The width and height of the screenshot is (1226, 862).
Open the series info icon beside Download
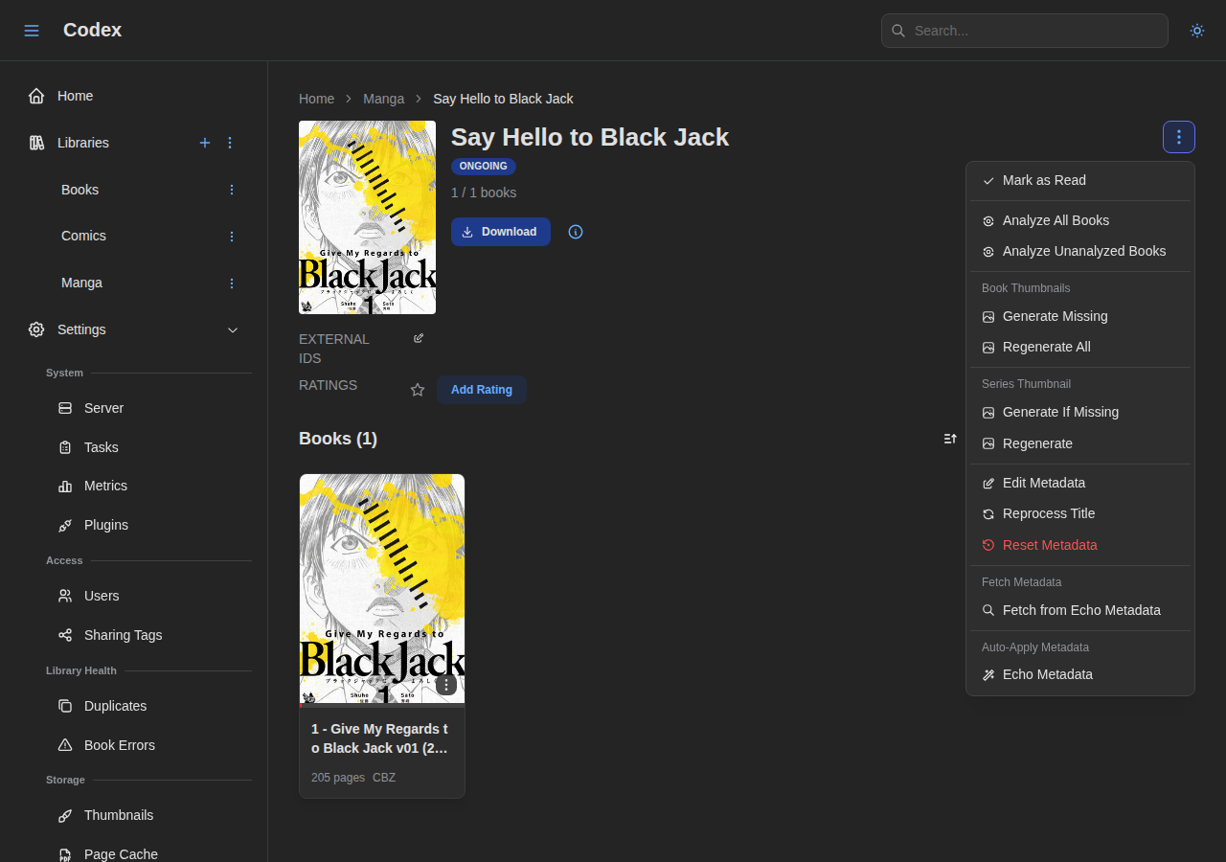576,232
